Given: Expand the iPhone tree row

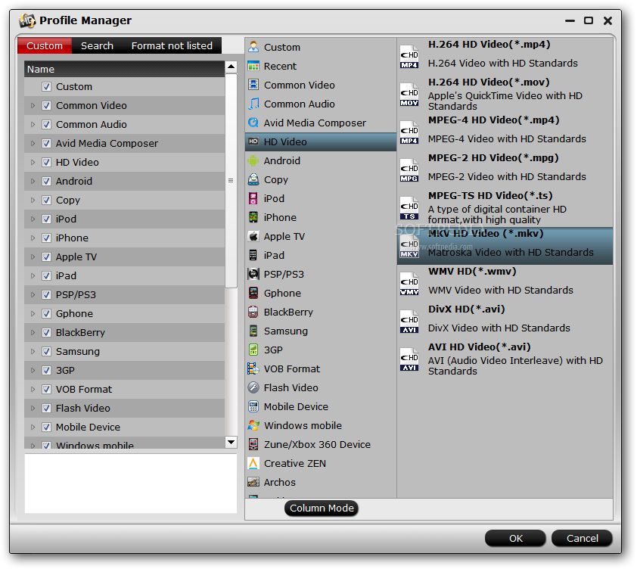Looking at the screenshot, I should pyautogui.click(x=33, y=238).
